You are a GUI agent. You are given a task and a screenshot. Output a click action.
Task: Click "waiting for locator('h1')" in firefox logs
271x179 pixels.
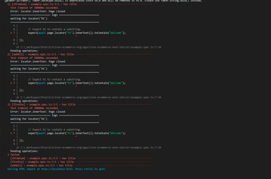click(x=29, y=119)
